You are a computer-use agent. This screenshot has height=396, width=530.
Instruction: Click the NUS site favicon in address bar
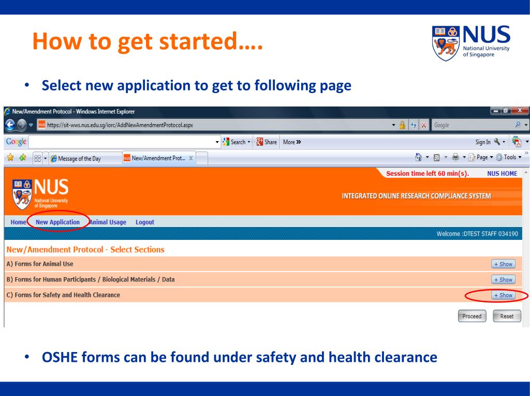(x=41, y=125)
